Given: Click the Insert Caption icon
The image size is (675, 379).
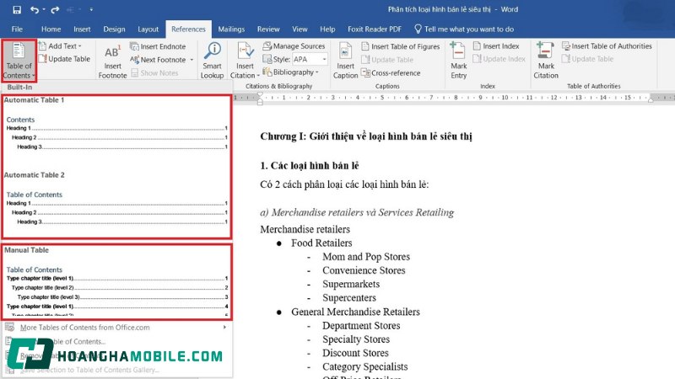Looking at the screenshot, I should tap(346, 59).
